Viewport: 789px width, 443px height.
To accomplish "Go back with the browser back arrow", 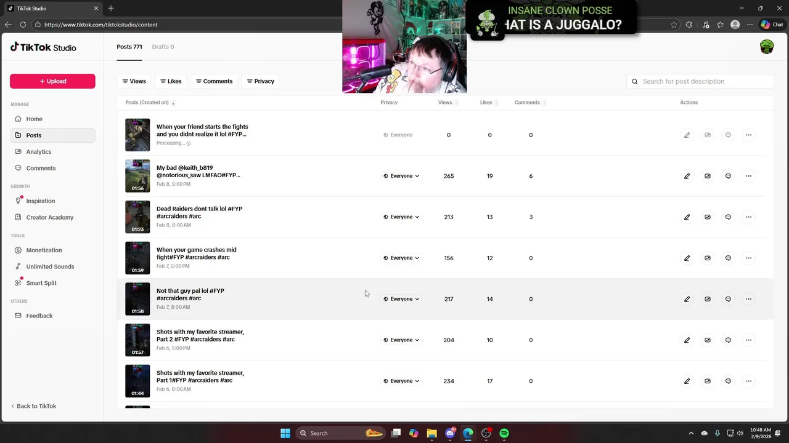I will pyautogui.click(x=7, y=25).
